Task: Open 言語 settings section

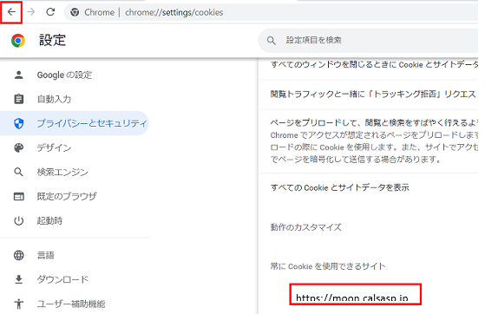Action: click(x=46, y=255)
